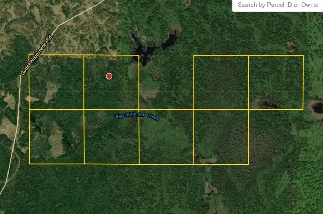Click the large tan clearing west of the road
The image size is (323, 214).
point(7,129)
